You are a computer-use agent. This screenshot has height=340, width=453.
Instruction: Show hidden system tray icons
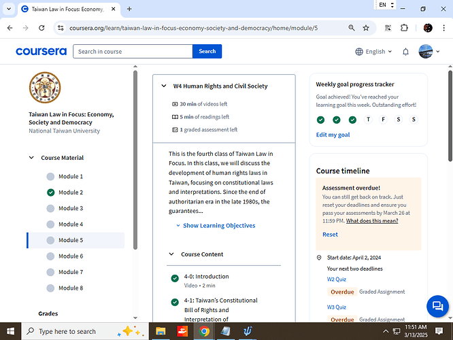tap(386, 331)
